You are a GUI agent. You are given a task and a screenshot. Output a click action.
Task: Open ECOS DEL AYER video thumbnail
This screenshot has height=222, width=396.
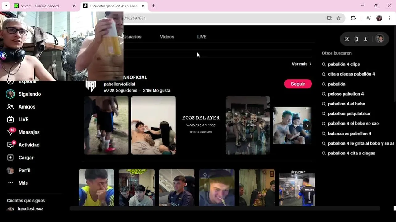click(201, 125)
